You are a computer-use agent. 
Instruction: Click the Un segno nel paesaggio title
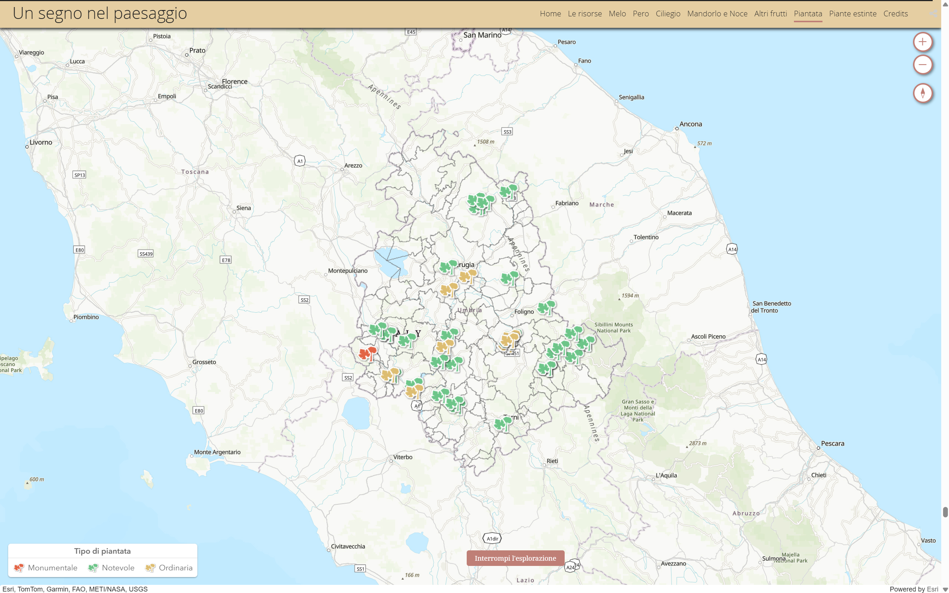pos(100,13)
